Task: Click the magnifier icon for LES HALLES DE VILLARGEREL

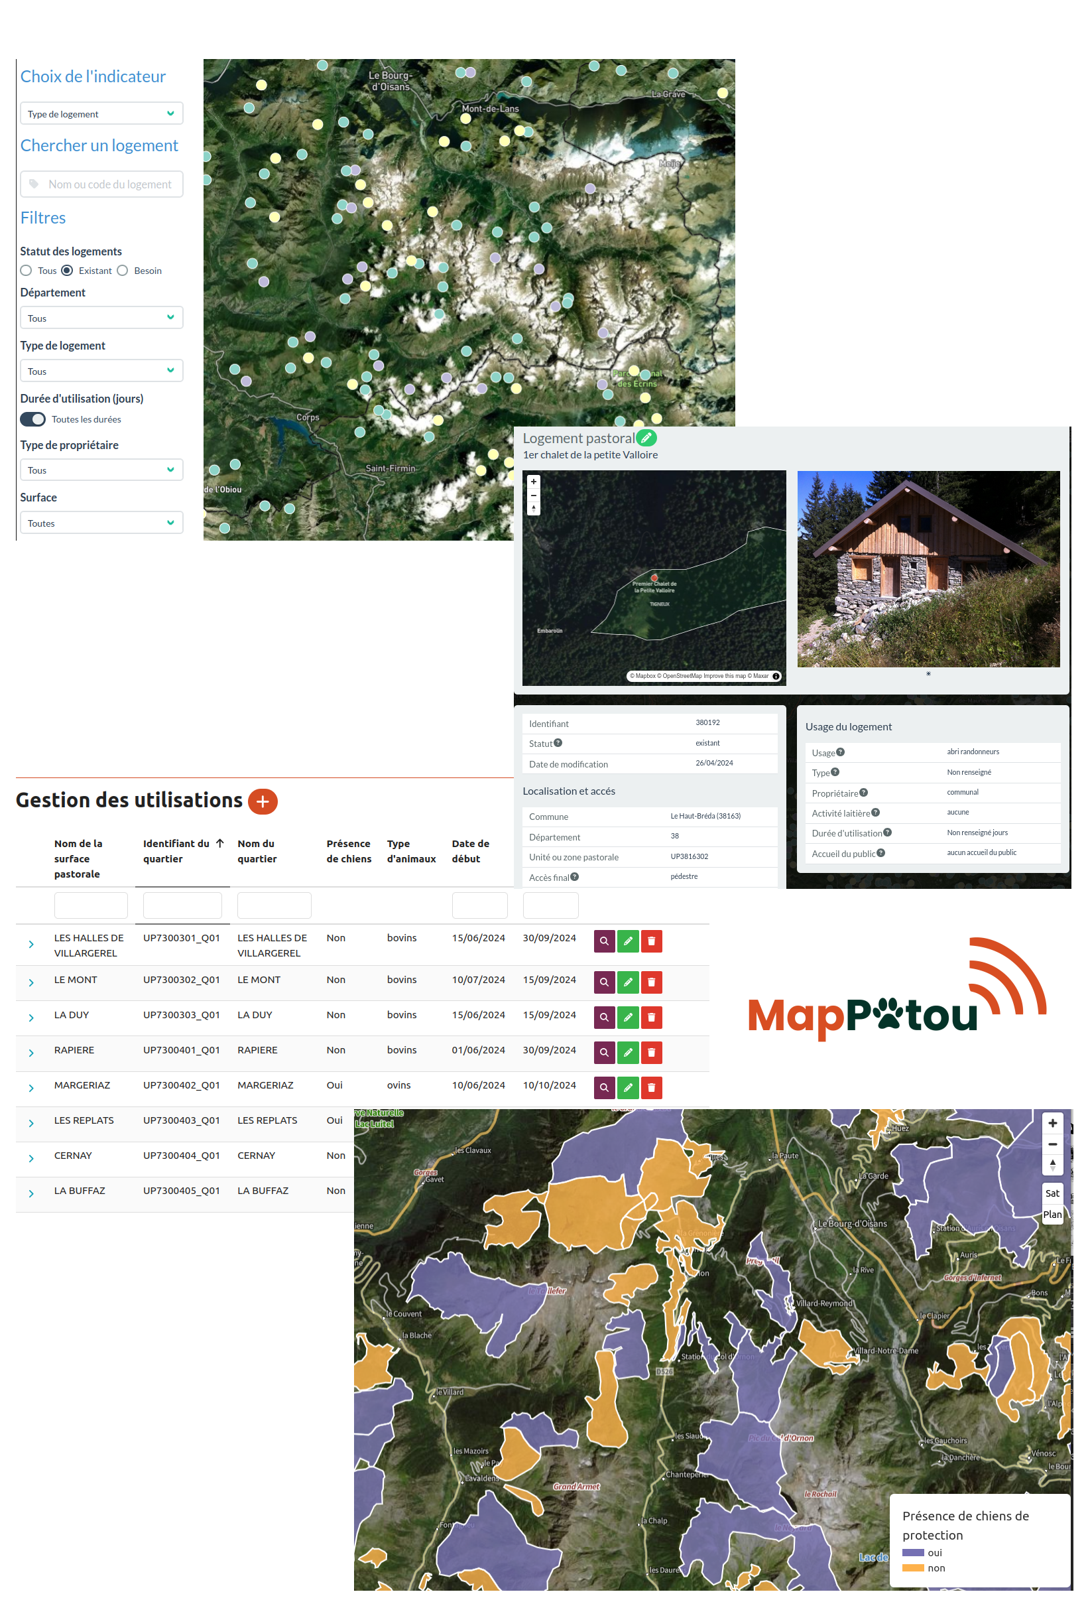Action: 603,941
